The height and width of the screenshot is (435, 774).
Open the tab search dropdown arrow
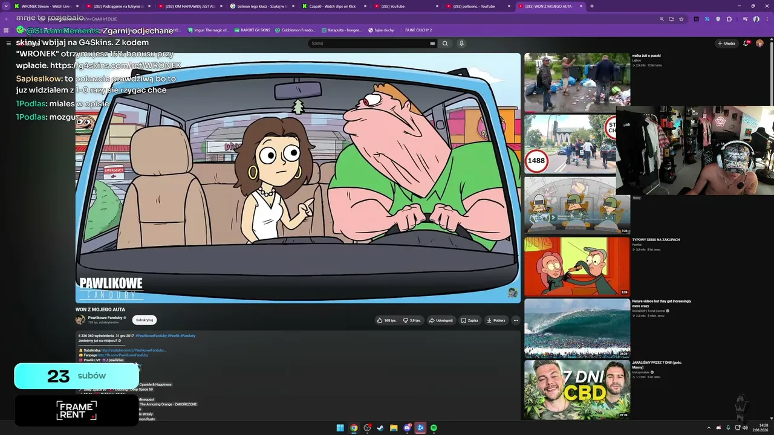[5, 6]
